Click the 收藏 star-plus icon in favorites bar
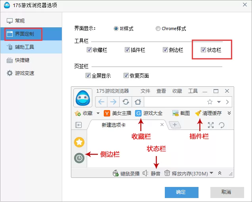 click(78, 113)
